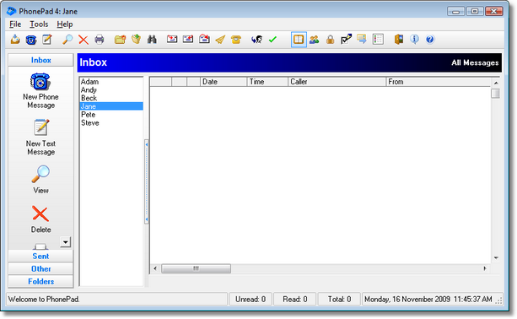
Task: Click the Unread: 0 status panel
Action: coord(250,300)
